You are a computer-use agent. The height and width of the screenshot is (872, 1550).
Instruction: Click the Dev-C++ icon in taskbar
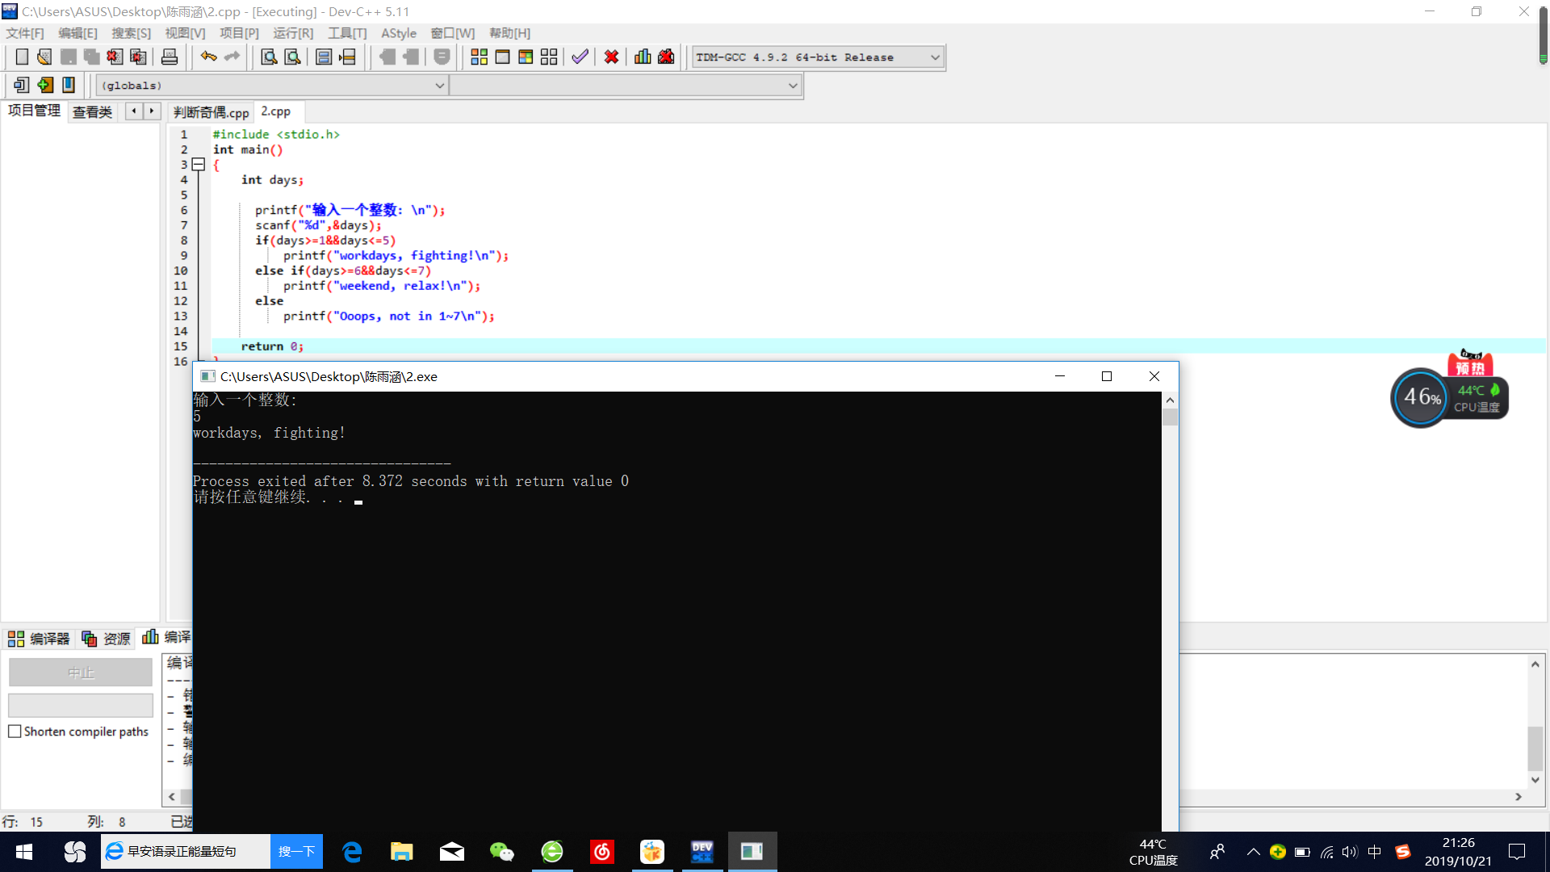point(702,852)
